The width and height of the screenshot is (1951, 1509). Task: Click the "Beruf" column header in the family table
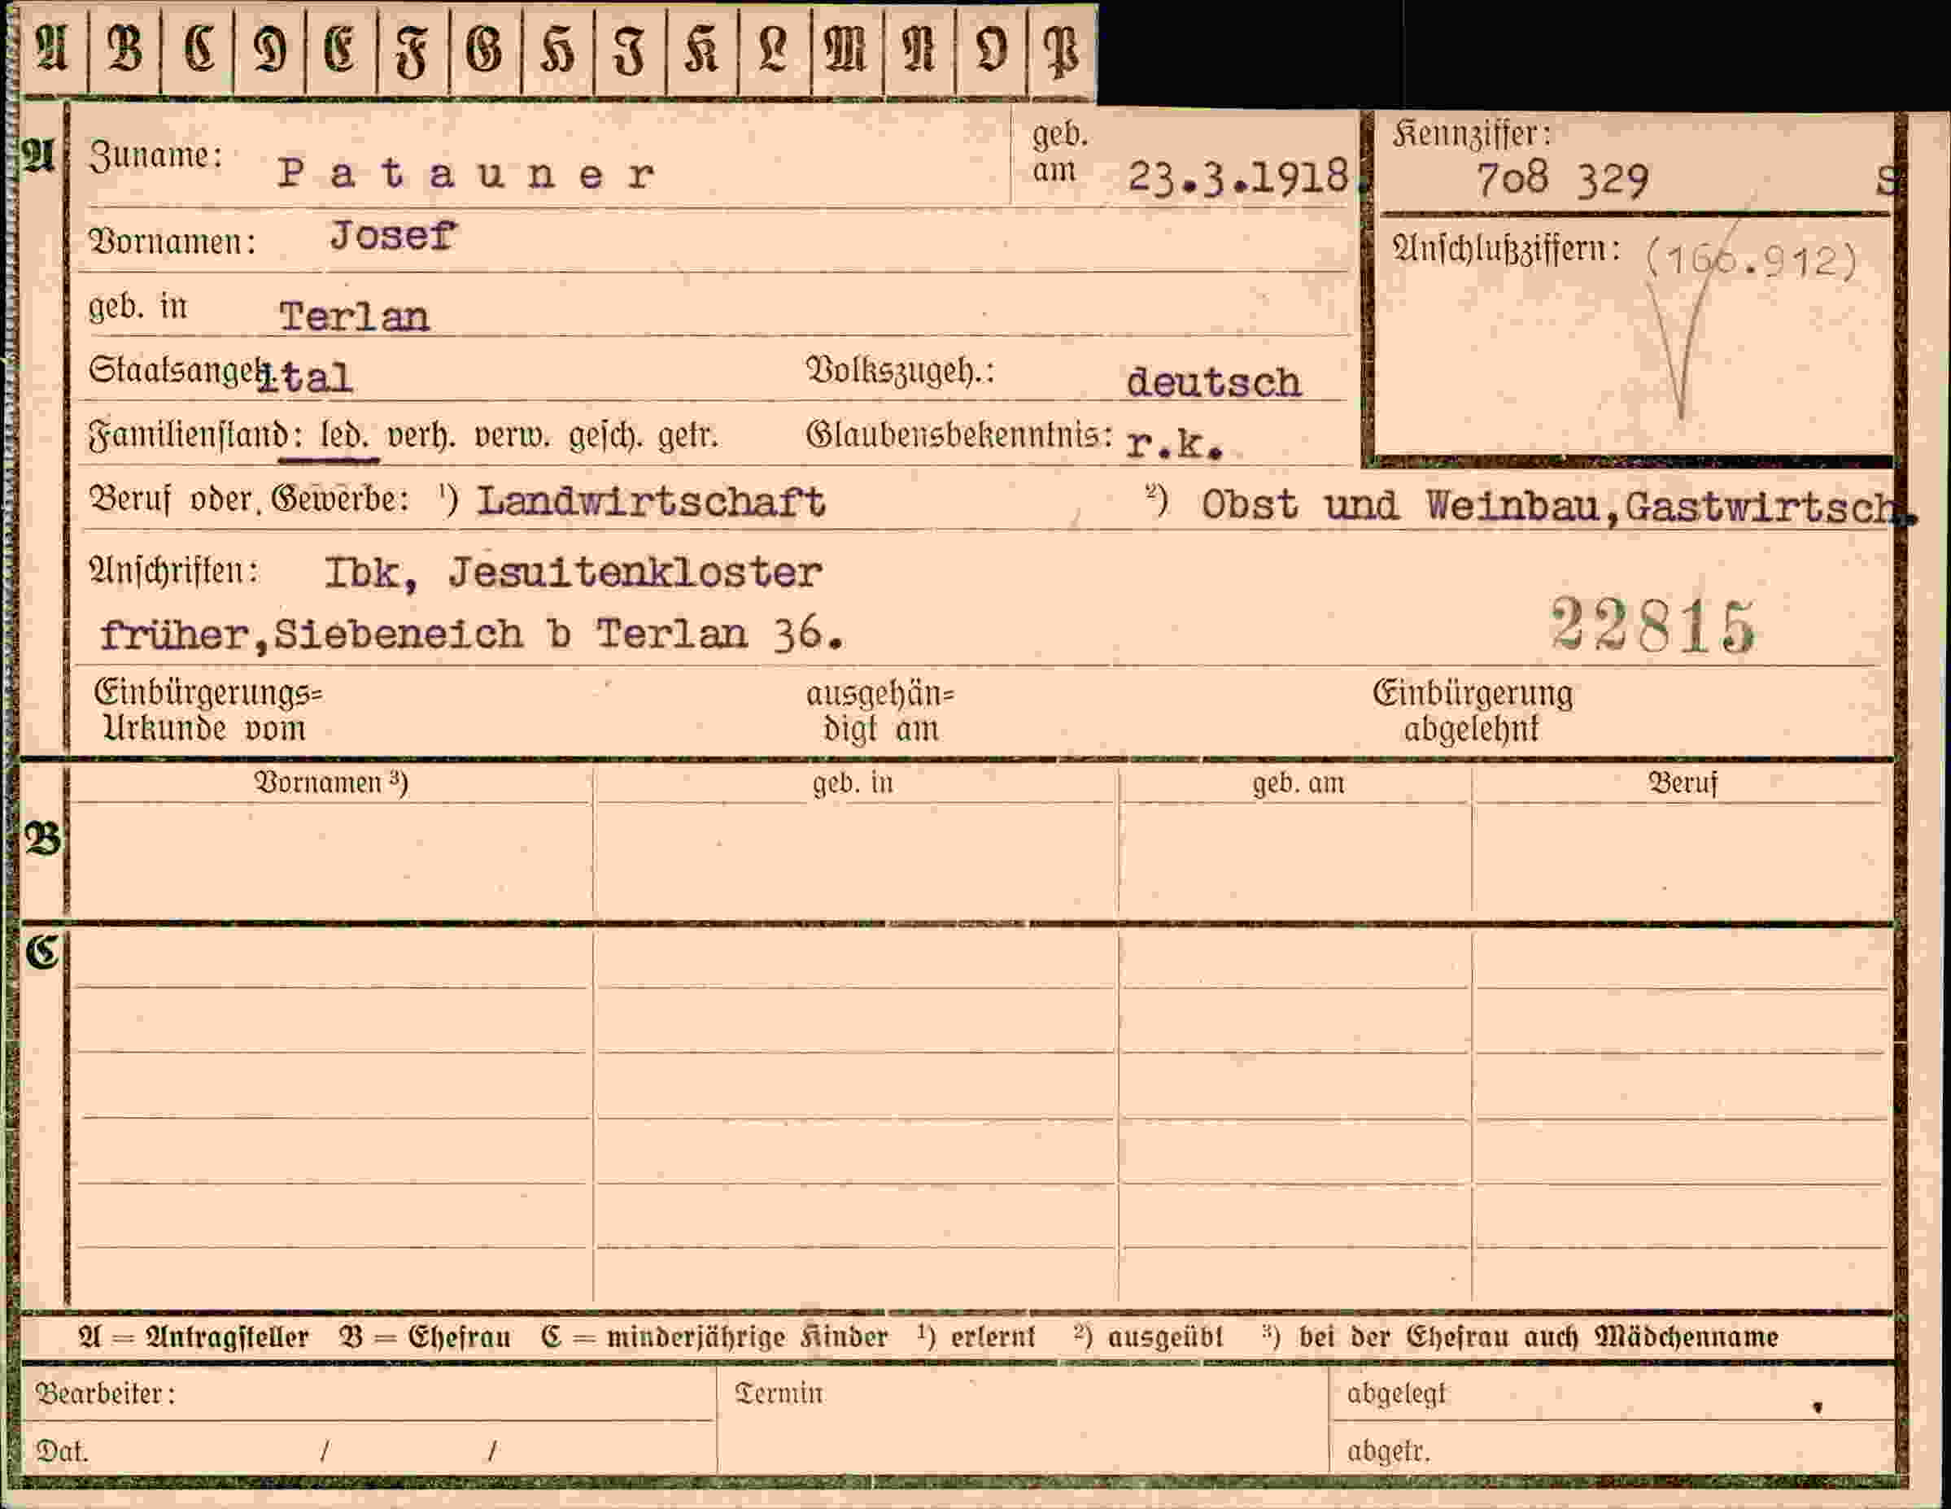coord(1683,783)
